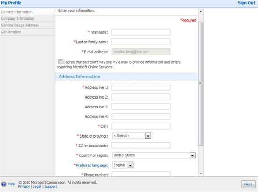
Task: Select Service Usage Address in the sidebar
Action: tap(20, 25)
